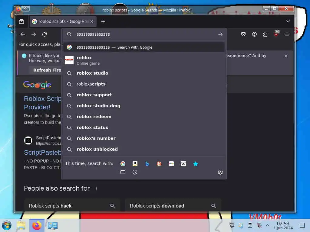Go back using the back arrow
The height and width of the screenshot is (232, 310).
click(x=23, y=34)
